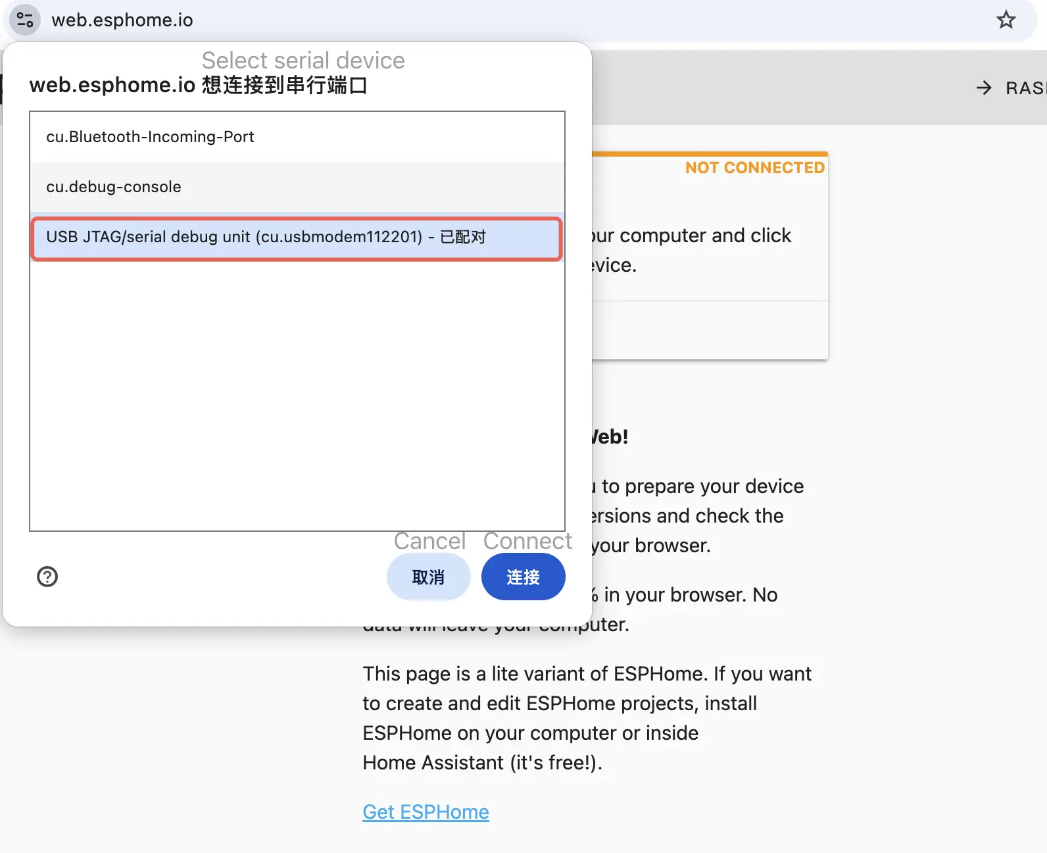Bookmark this page with the star icon
The image size is (1047, 853).
click(1006, 20)
